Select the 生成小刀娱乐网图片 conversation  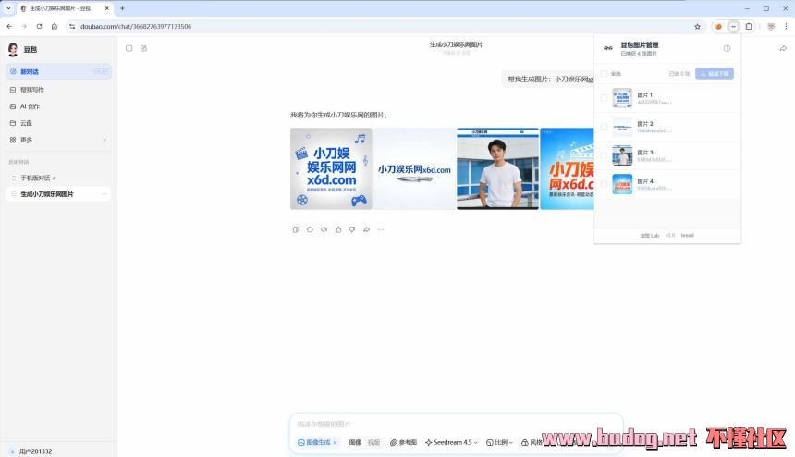pos(58,194)
